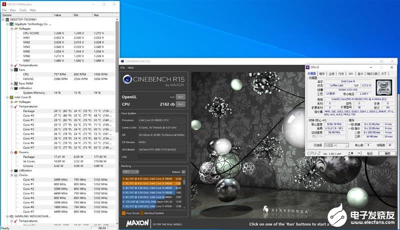Click the Cinebench Info input field
This screenshot has width=400, height=230.
point(161,157)
